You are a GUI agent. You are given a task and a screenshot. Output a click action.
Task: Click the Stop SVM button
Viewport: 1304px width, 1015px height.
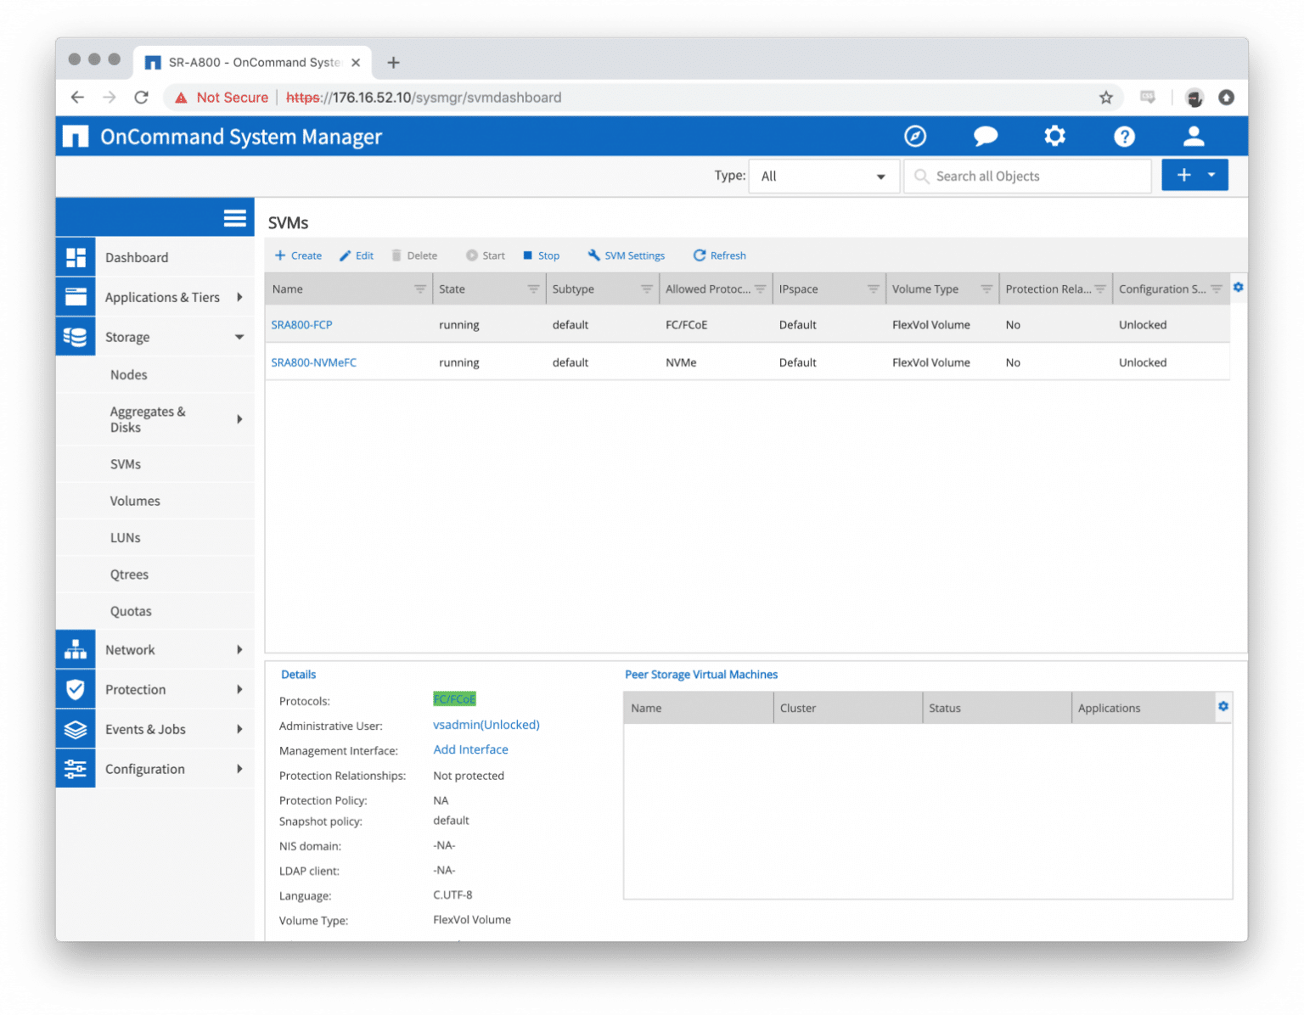(541, 255)
